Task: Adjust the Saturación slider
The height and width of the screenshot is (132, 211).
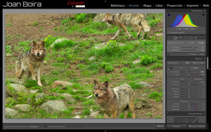Action: pos(189,109)
